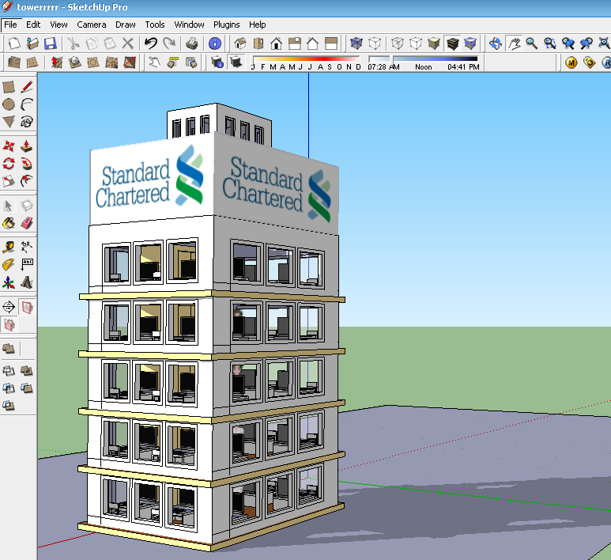
Task: Create a New file
Action: point(14,44)
